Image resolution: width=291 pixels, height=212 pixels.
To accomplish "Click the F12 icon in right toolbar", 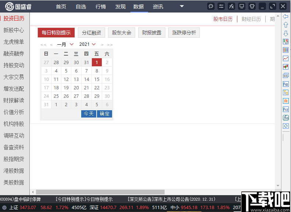I will pos(285,109).
